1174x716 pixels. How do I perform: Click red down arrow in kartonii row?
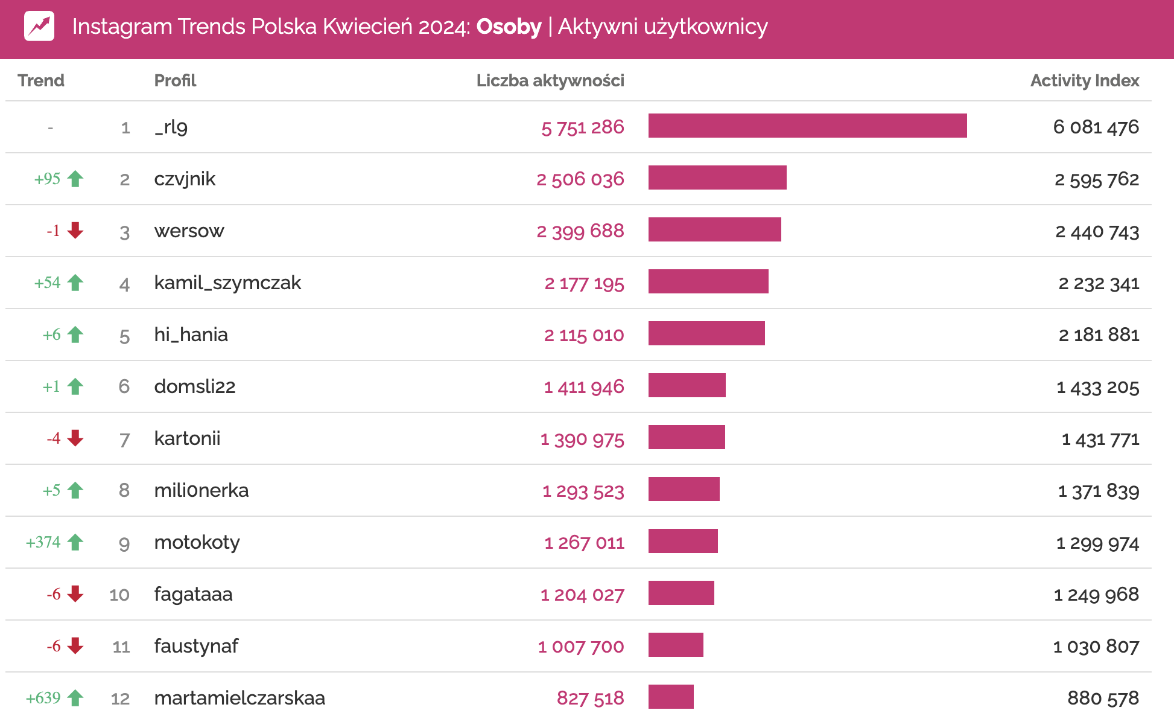click(x=75, y=438)
